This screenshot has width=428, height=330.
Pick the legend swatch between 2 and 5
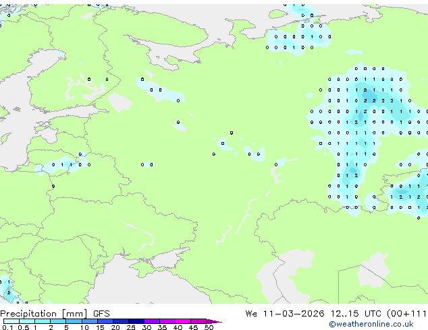tap(58, 321)
